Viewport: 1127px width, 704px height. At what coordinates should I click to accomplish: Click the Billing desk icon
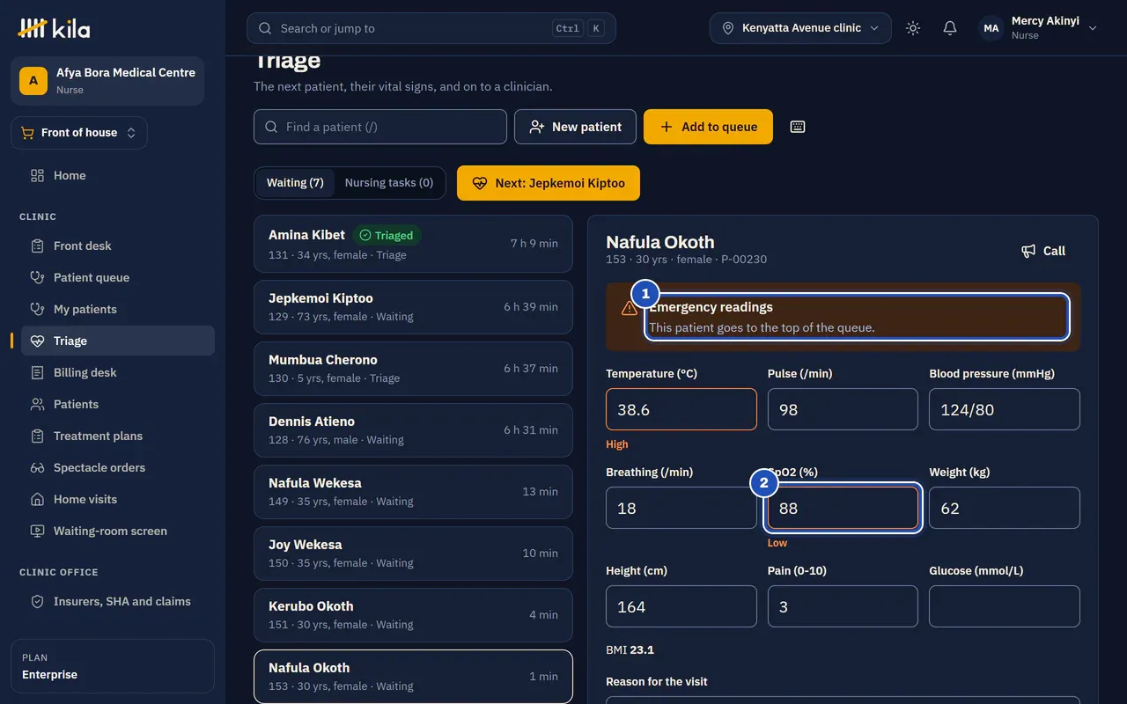click(x=37, y=372)
